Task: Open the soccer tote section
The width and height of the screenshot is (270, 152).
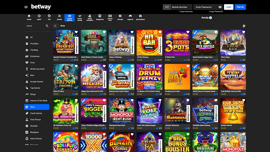Action: [110, 18]
